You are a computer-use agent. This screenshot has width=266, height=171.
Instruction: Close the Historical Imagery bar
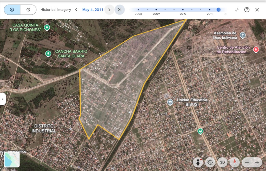tap(257, 10)
